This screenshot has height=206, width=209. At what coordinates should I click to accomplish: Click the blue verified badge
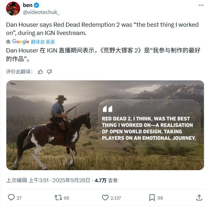point(36,5)
